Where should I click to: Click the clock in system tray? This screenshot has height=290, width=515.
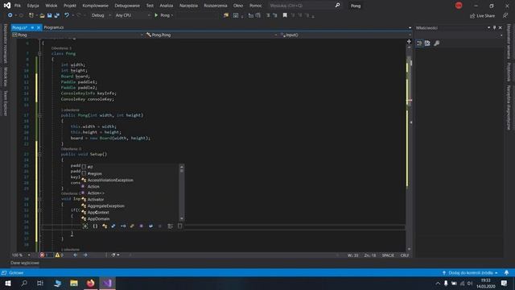tap(486, 283)
